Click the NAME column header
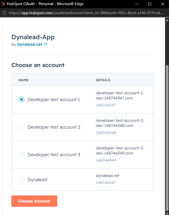Image resolution: width=169 pixels, height=215 pixels. click(x=24, y=80)
